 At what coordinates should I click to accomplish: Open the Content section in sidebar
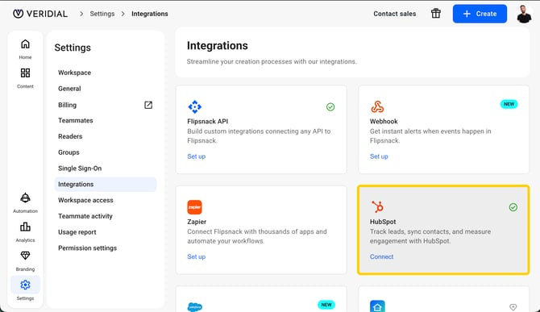25,78
